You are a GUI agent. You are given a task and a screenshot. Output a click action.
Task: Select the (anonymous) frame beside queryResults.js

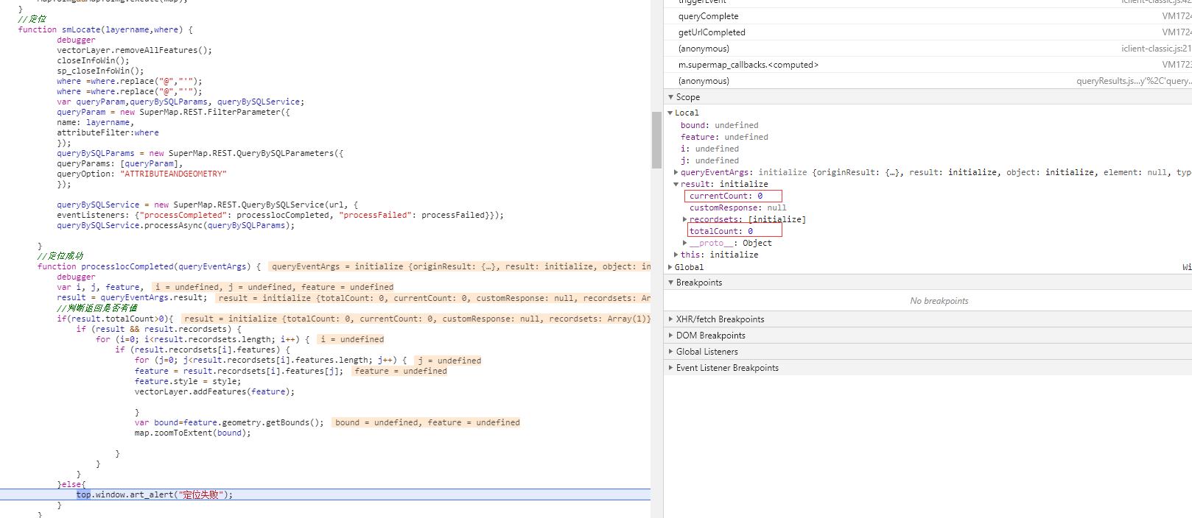tap(928, 81)
